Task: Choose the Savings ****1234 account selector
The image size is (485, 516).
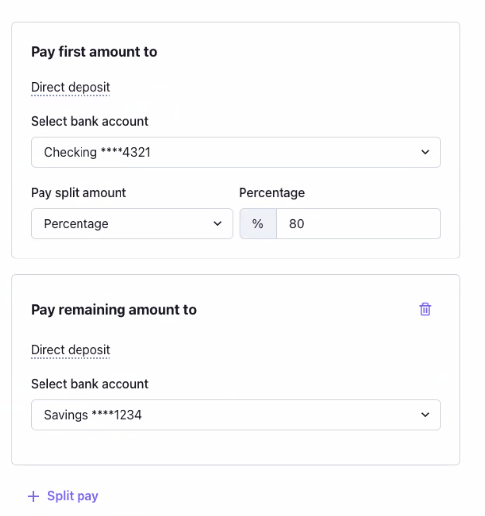Action: [236, 415]
